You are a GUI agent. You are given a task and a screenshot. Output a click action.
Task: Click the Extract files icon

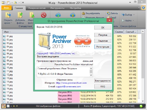tap(32, 15)
